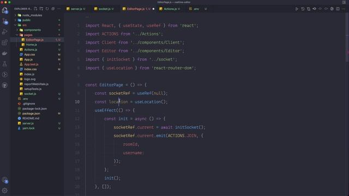The height and width of the screenshot is (196, 349).
Task: Open the Source Control view
Action: 5,21
